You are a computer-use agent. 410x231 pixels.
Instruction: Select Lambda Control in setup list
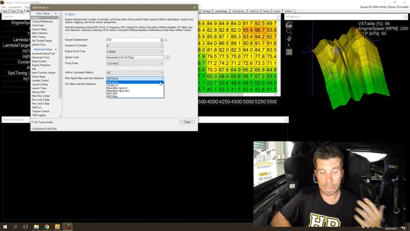(x=40, y=81)
